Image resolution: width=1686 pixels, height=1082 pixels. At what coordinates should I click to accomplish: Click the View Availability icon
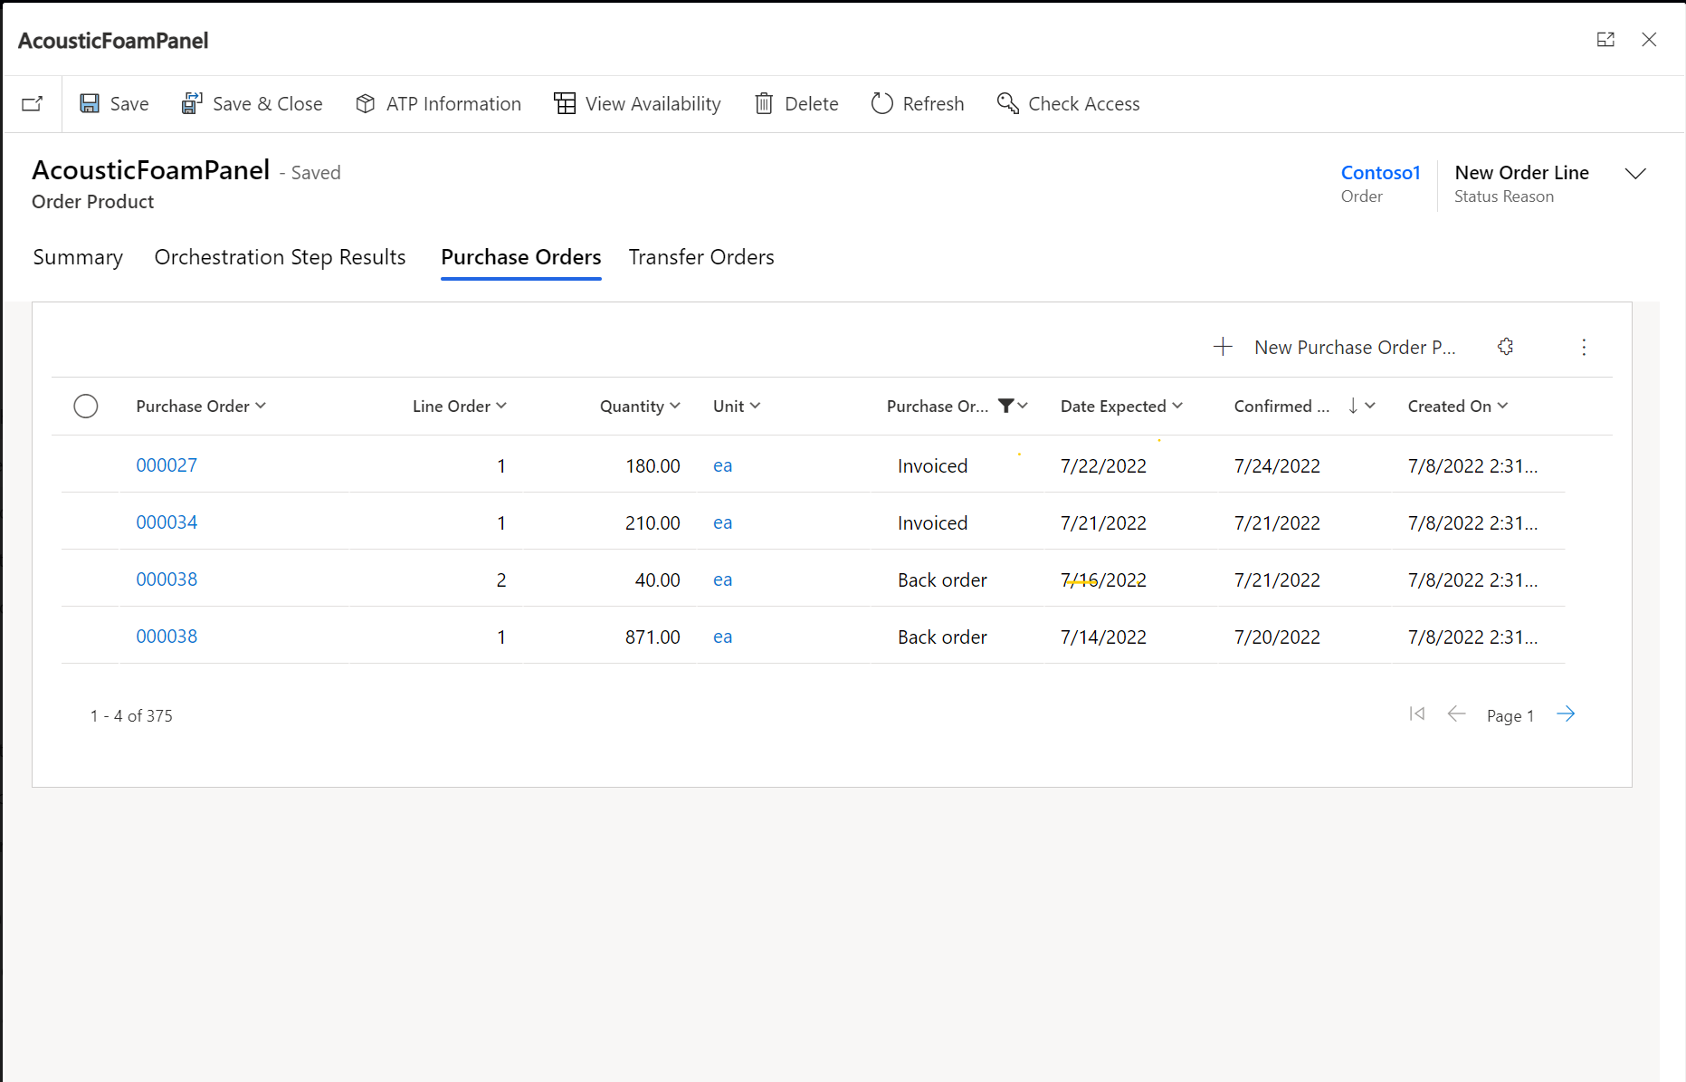coord(564,103)
